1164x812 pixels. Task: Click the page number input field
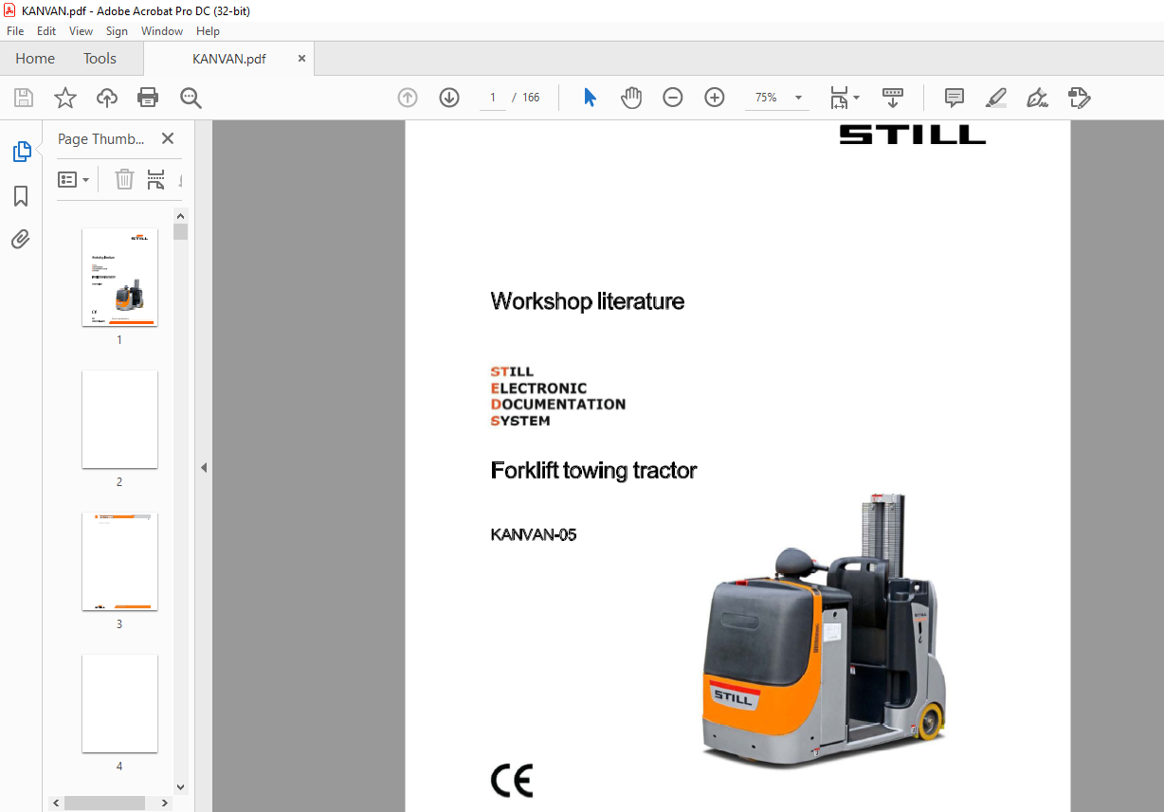coord(492,98)
